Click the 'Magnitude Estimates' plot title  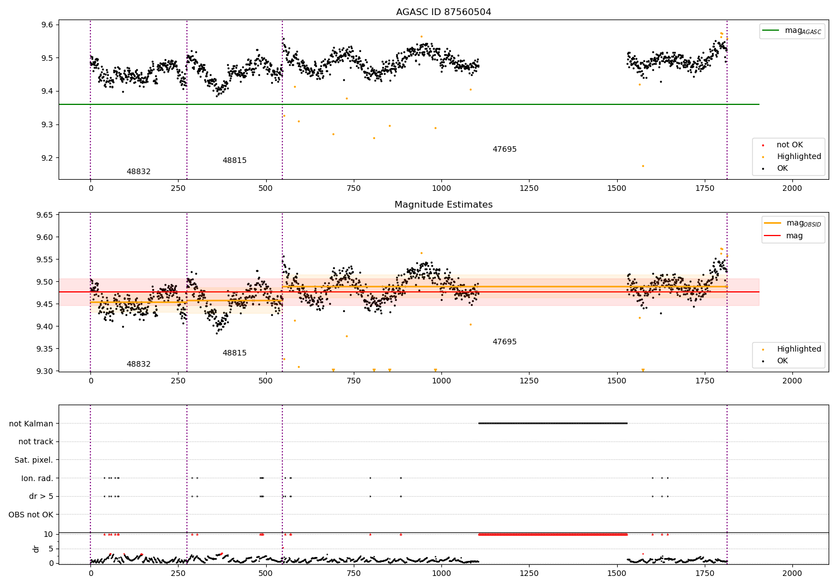tap(444, 205)
